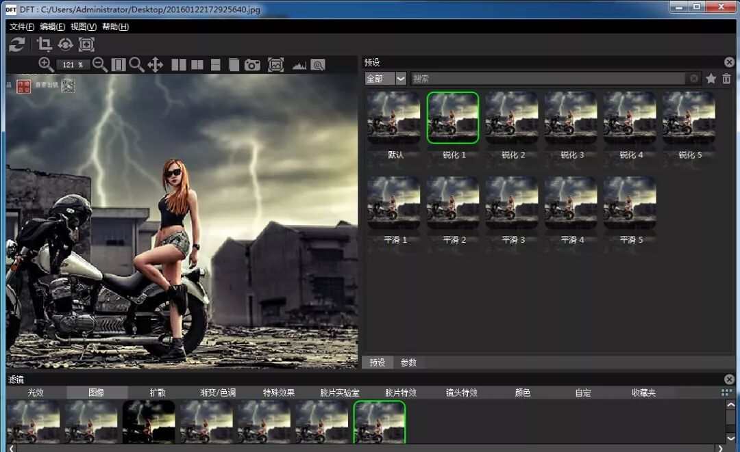Open the 胶片实验室 filter category
Screen dimensions: 740x452
coord(340,393)
